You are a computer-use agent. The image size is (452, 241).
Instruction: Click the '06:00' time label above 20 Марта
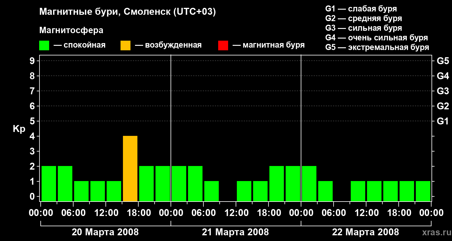(73, 213)
